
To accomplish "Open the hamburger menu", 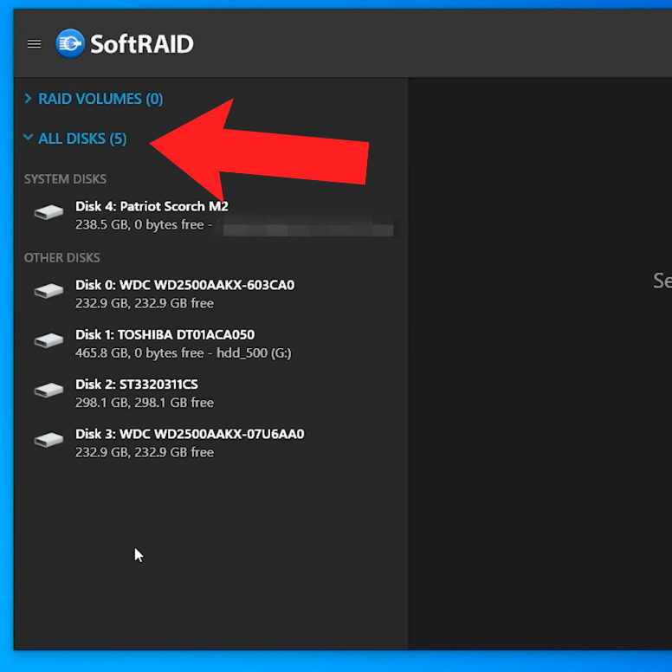I will (x=35, y=43).
